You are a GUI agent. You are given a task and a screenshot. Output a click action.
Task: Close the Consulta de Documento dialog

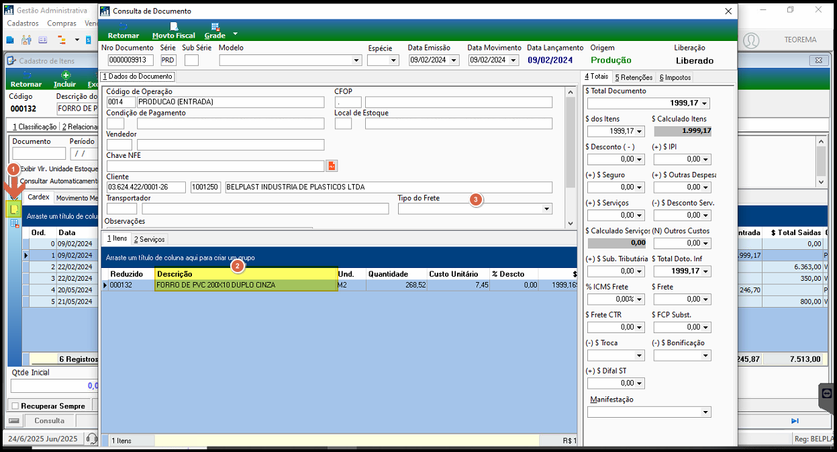coord(728,11)
